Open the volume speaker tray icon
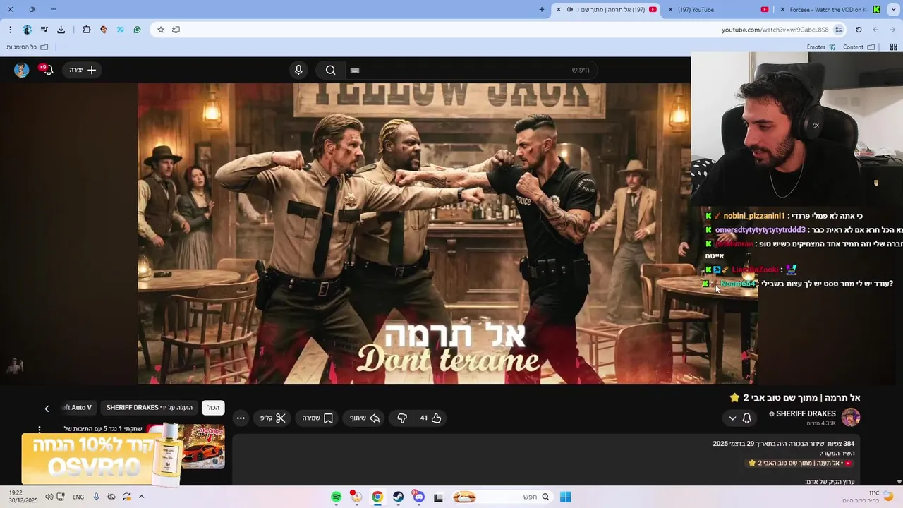The width and height of the screenshot is (903, 508). point(49,497)
